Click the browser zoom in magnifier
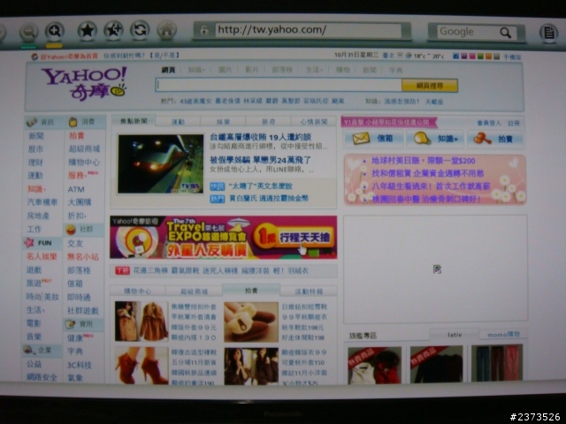 tap(55, 32)
